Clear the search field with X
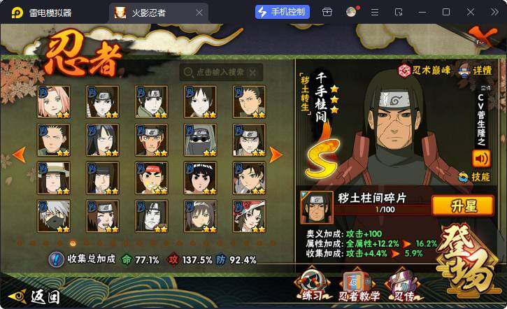507x309 pixels. pyautogui.click(x=252, y=73)
